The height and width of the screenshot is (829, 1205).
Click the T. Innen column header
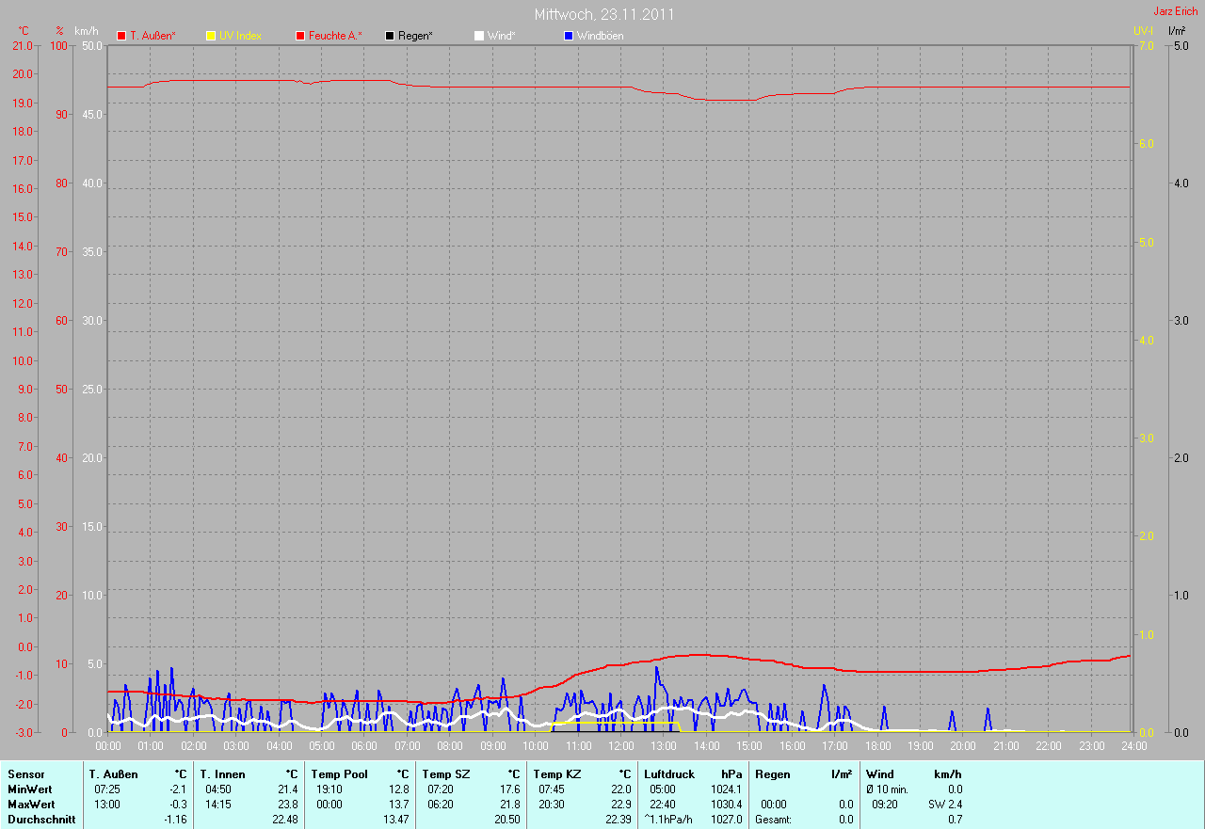click(222, 774)
